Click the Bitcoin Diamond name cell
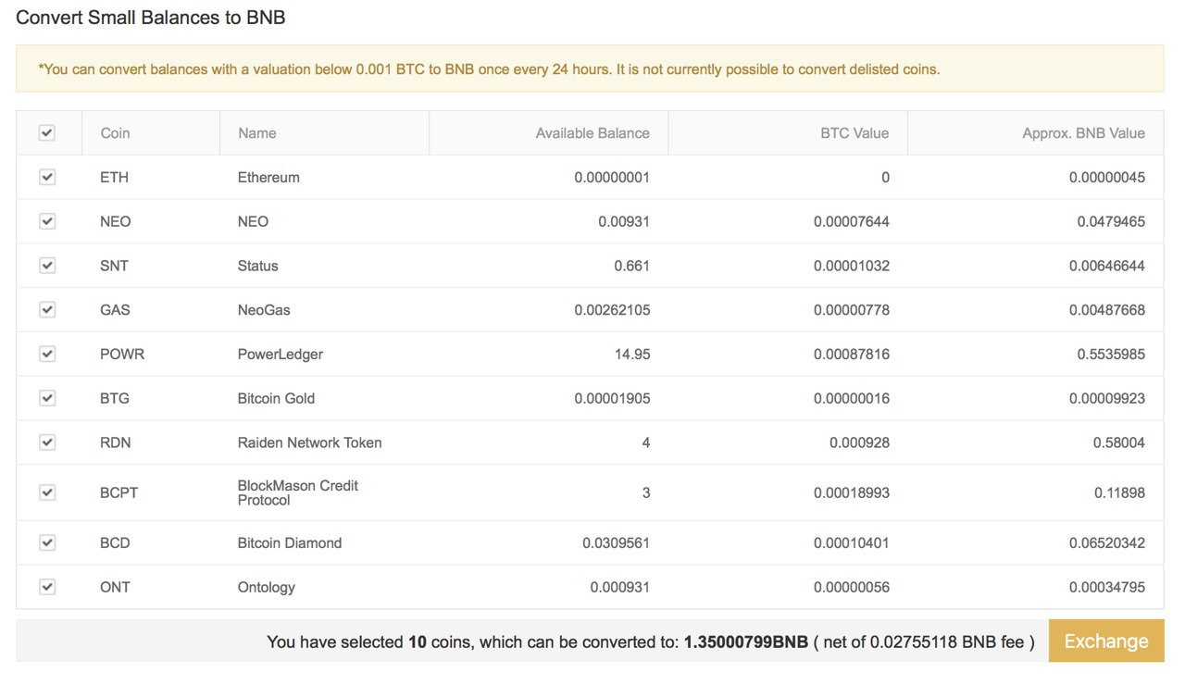This screenshot has width=1185, height=685. pyautogui.click(x=290, y=542)
